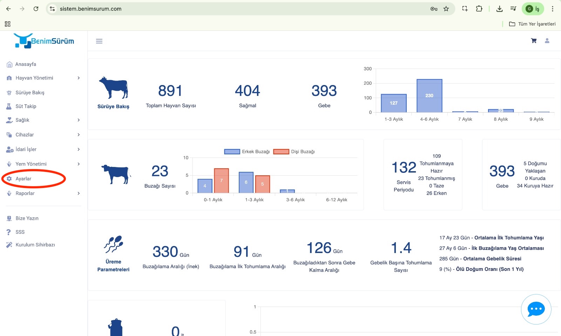The height and width of the screenshot is (336, 561).
Task: Click the Hayvan Yönetimi sidebar icon
Action: [x=9, y=78]
